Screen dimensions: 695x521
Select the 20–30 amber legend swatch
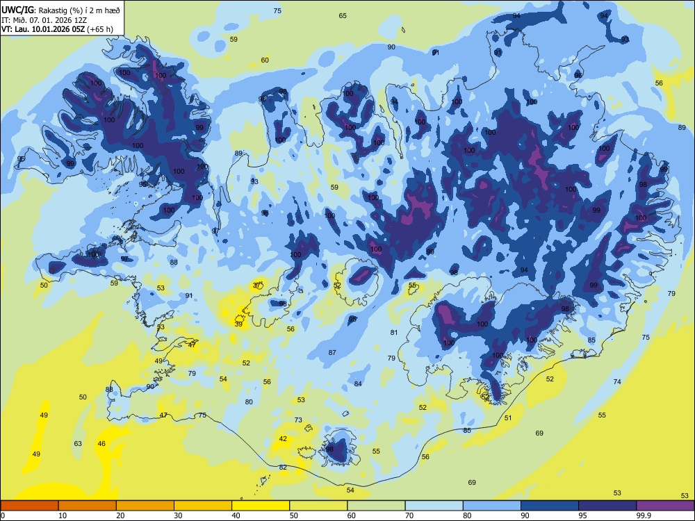coord(145,506)
